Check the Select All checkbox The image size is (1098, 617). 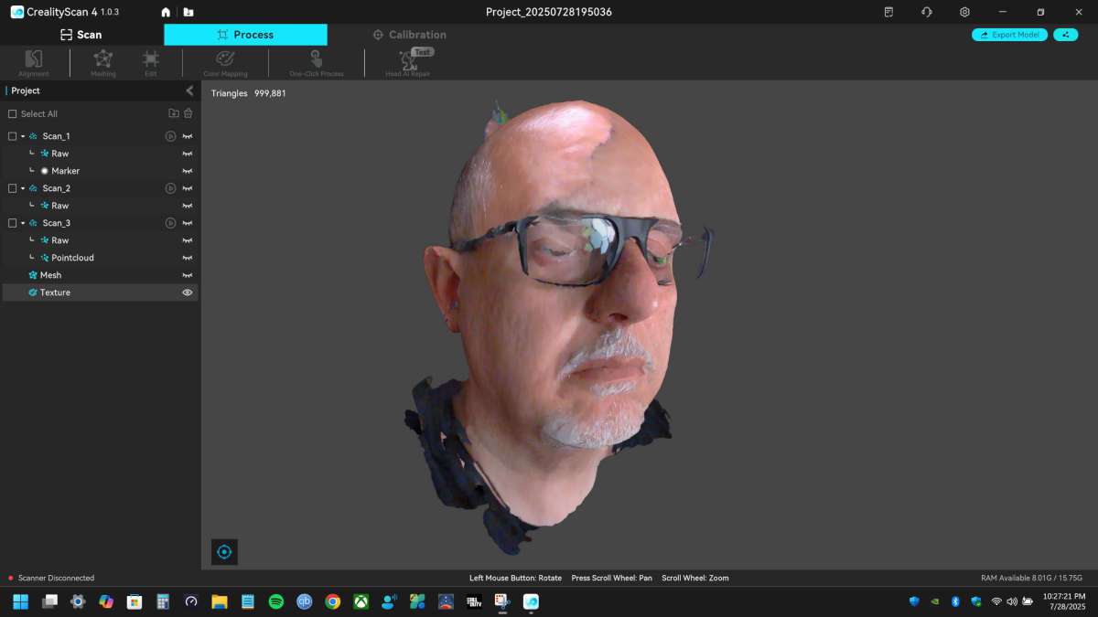coord(13,114)
